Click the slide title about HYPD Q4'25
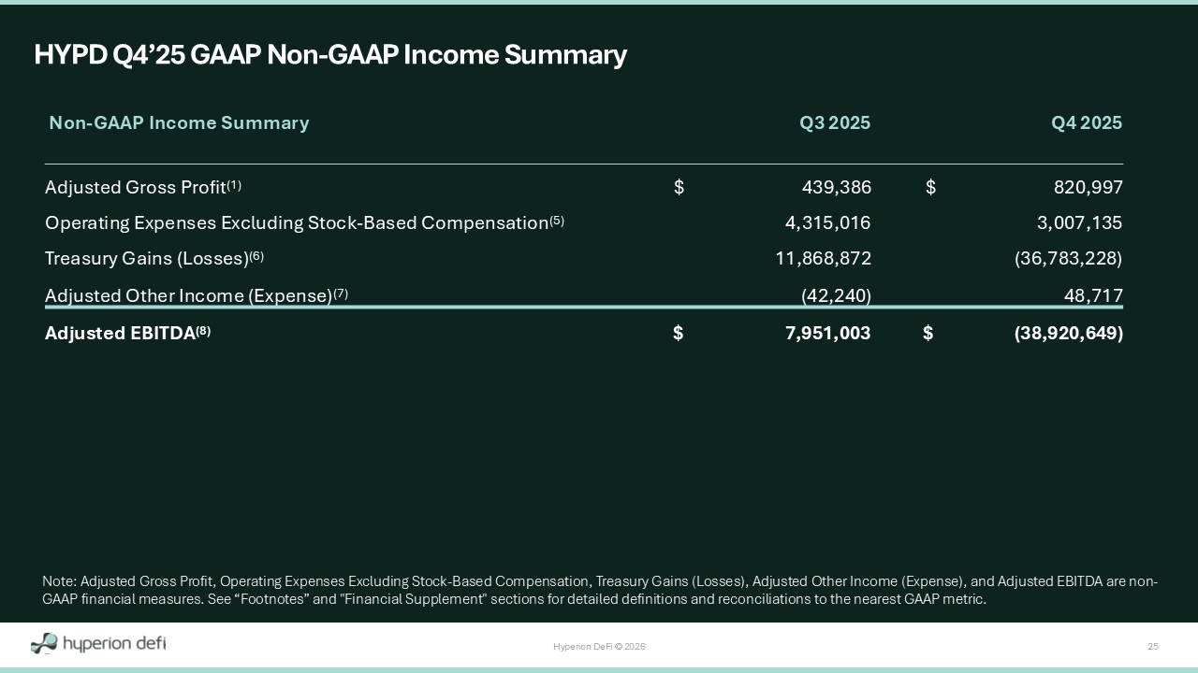 [x=329, y=55]
